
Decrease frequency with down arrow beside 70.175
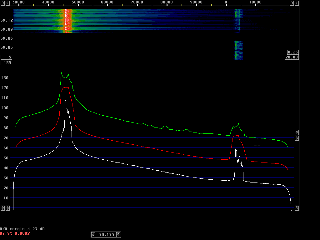point(93,235)
